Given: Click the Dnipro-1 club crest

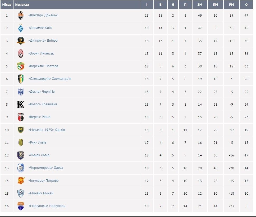Looking at the screenshot, I should point(21,41).
